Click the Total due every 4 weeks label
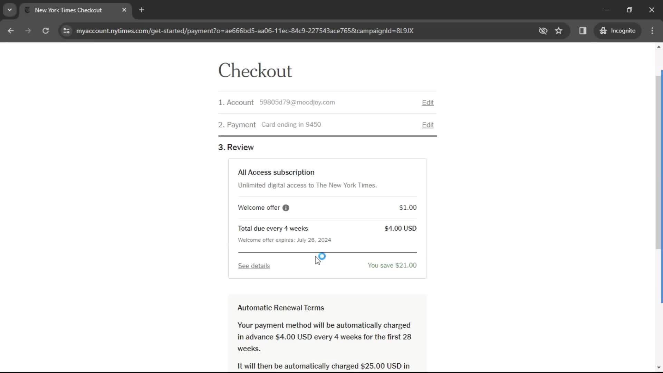663x373 pixels. [273, 229]
